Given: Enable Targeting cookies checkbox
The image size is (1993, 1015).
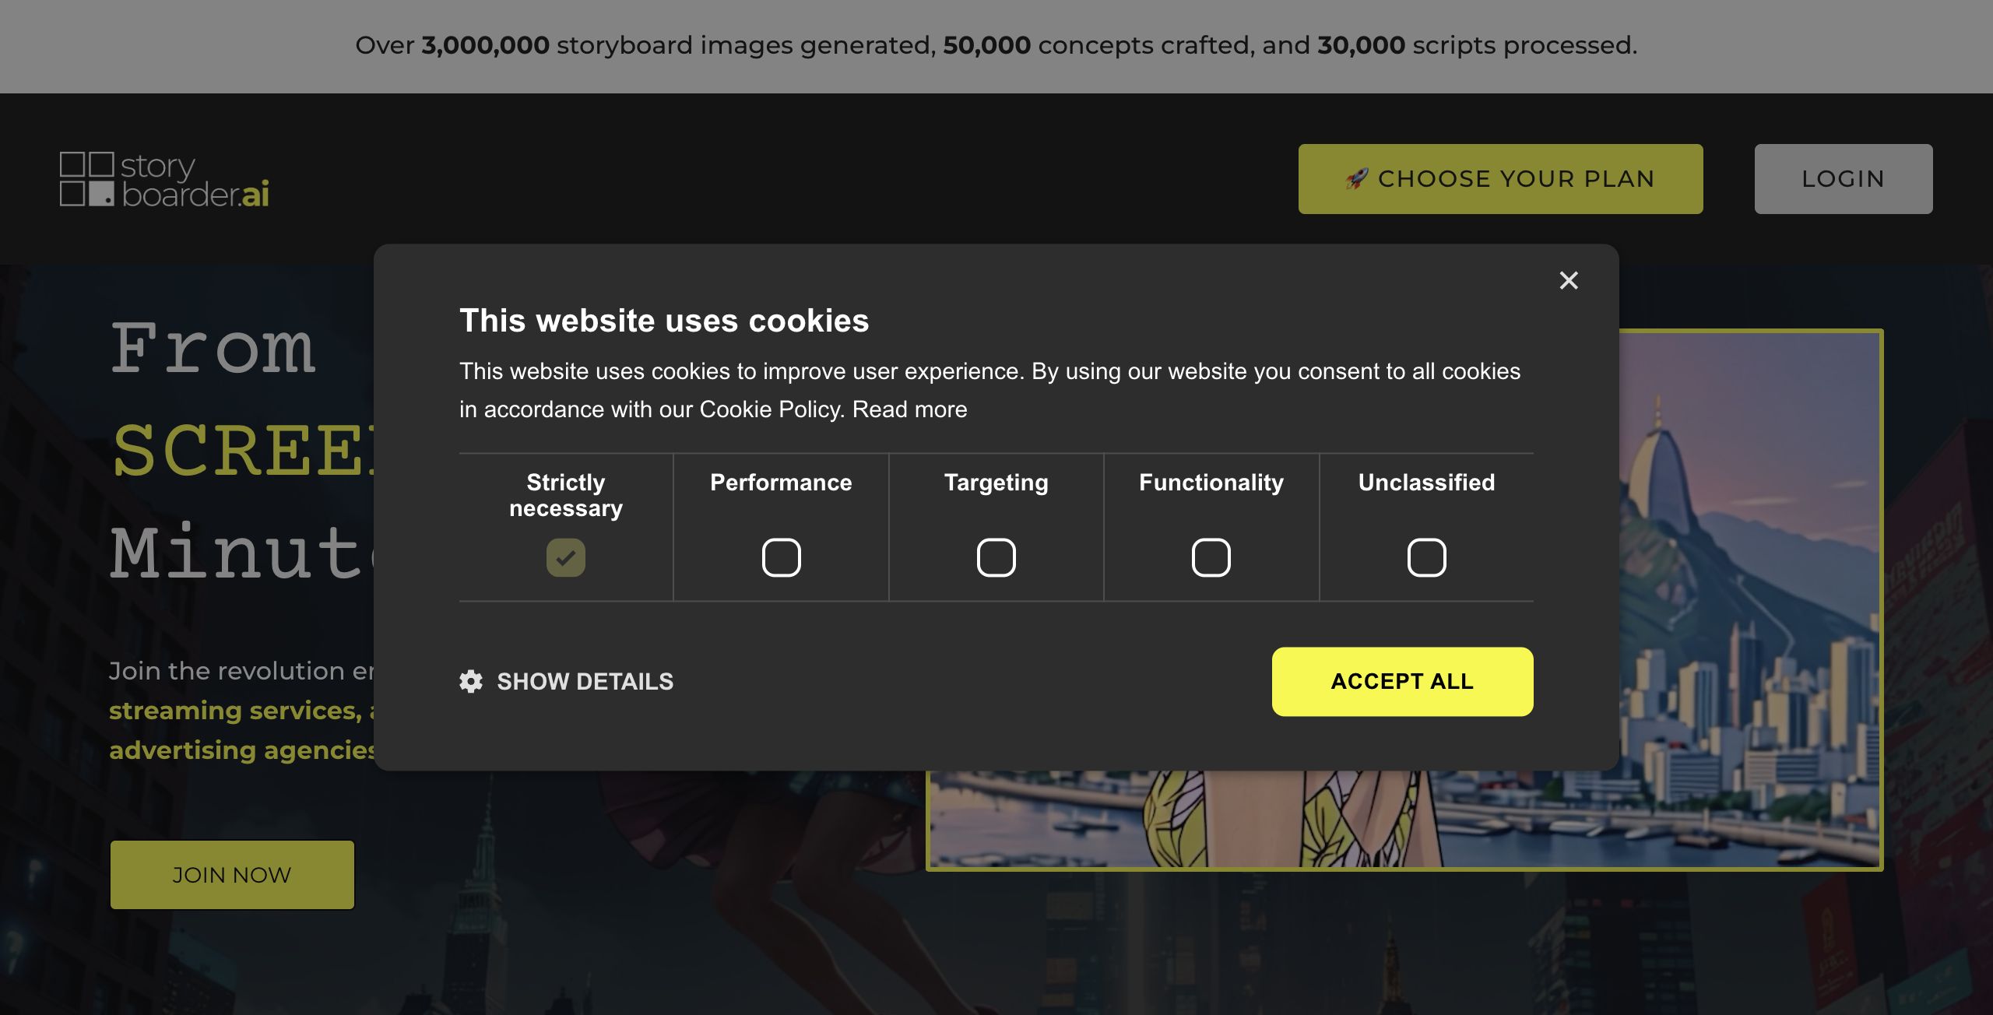Looking at the screenshot, I should click(x=996, y=557).
